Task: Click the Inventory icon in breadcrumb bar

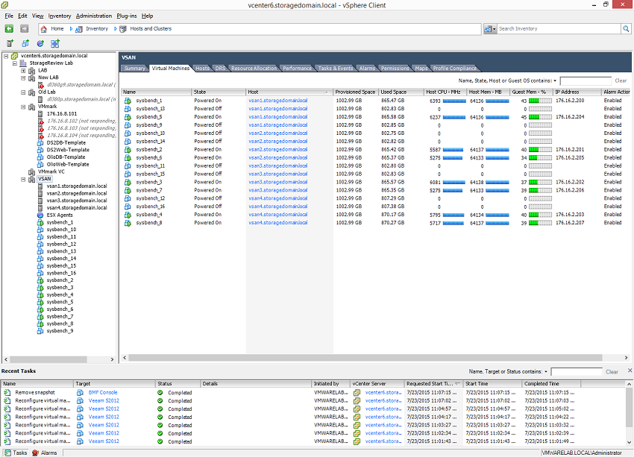Action: pos(79,29)
